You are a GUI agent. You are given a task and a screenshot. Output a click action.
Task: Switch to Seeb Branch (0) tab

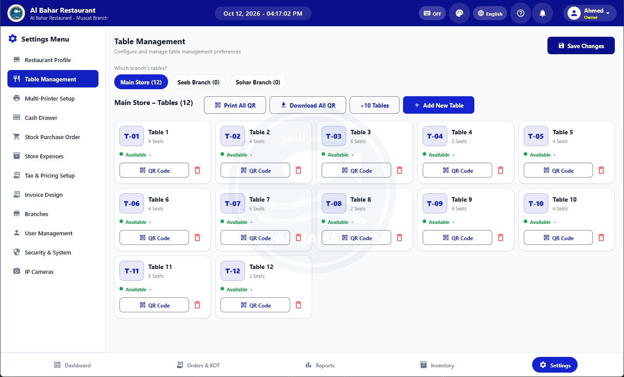tap(199, 82)
